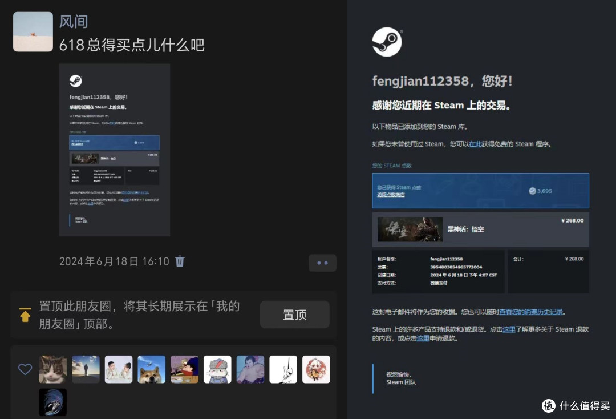
Task: Click the 这里 link about Steam refunds
Action: tap(509, 329)
